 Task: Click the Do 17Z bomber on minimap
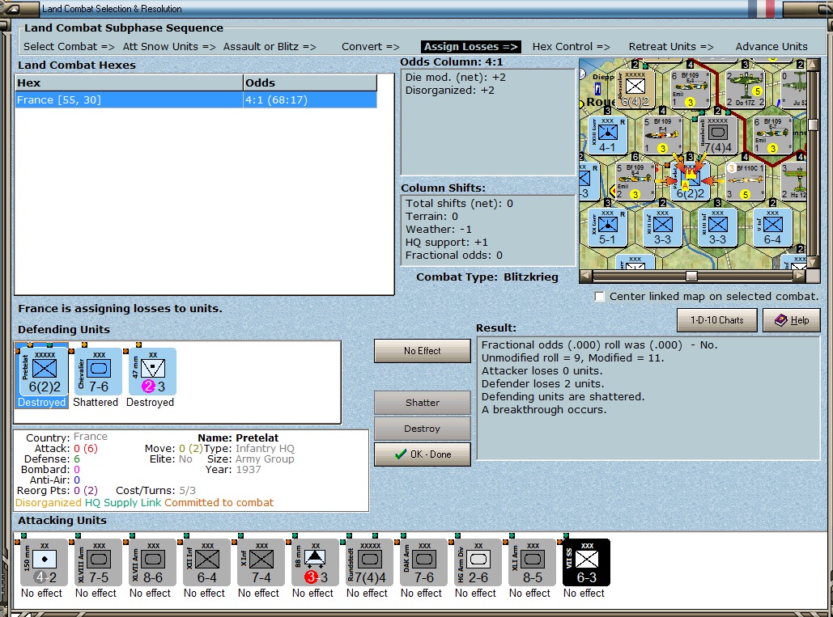point(745,89)
